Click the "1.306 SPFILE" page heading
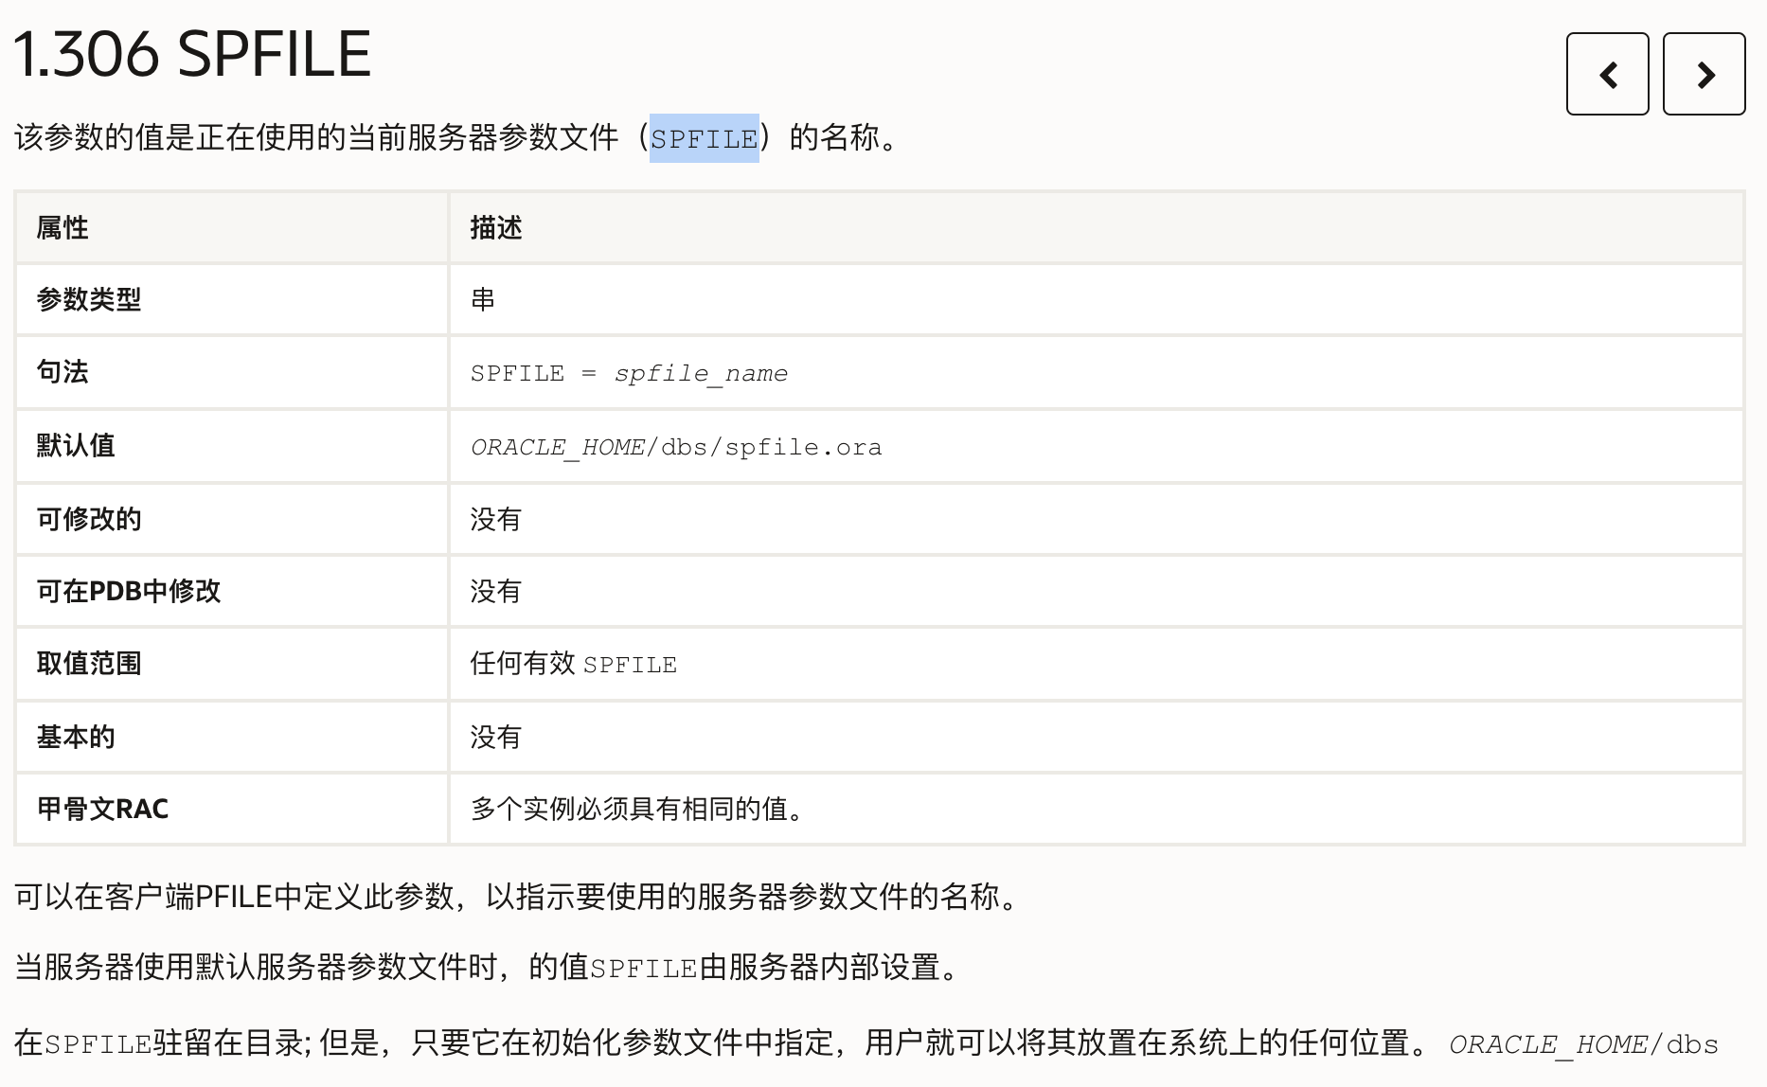The width and height of the screenshot is (1767, 1087). [192, 54]
